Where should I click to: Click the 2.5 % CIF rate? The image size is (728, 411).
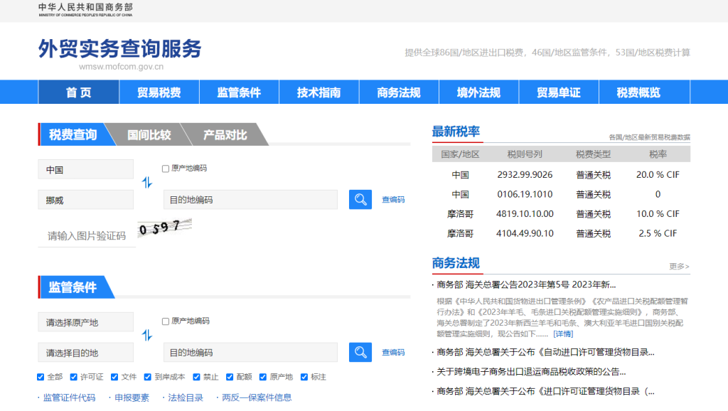point(658,233)
